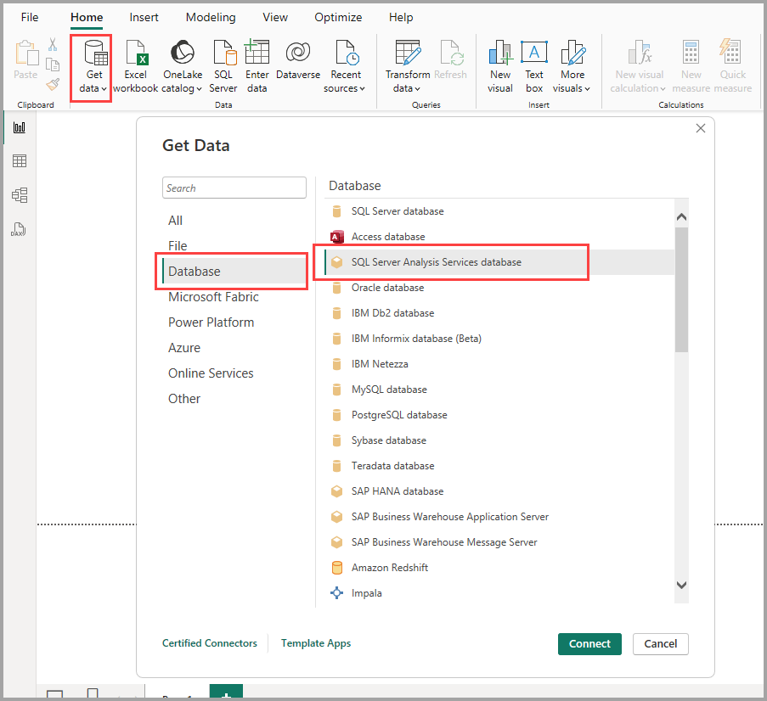Screen dimensions: 767x701
Task: Open the Dataverse connector
Action: [x=298, y=61]
